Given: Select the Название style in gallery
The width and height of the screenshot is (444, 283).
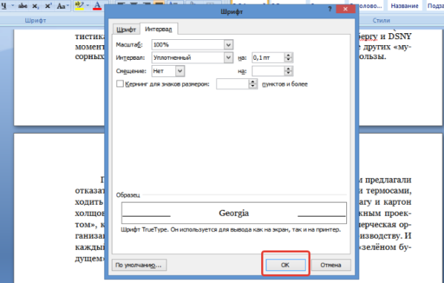Looking at the screenshot, I should tap(405, 6).
